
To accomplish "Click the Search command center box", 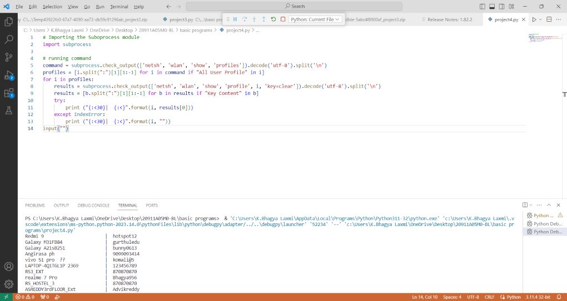I will [x=294, y=6].
